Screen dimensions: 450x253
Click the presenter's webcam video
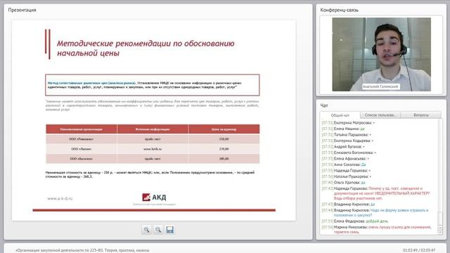pyautogui.click(x=381, y=55)
